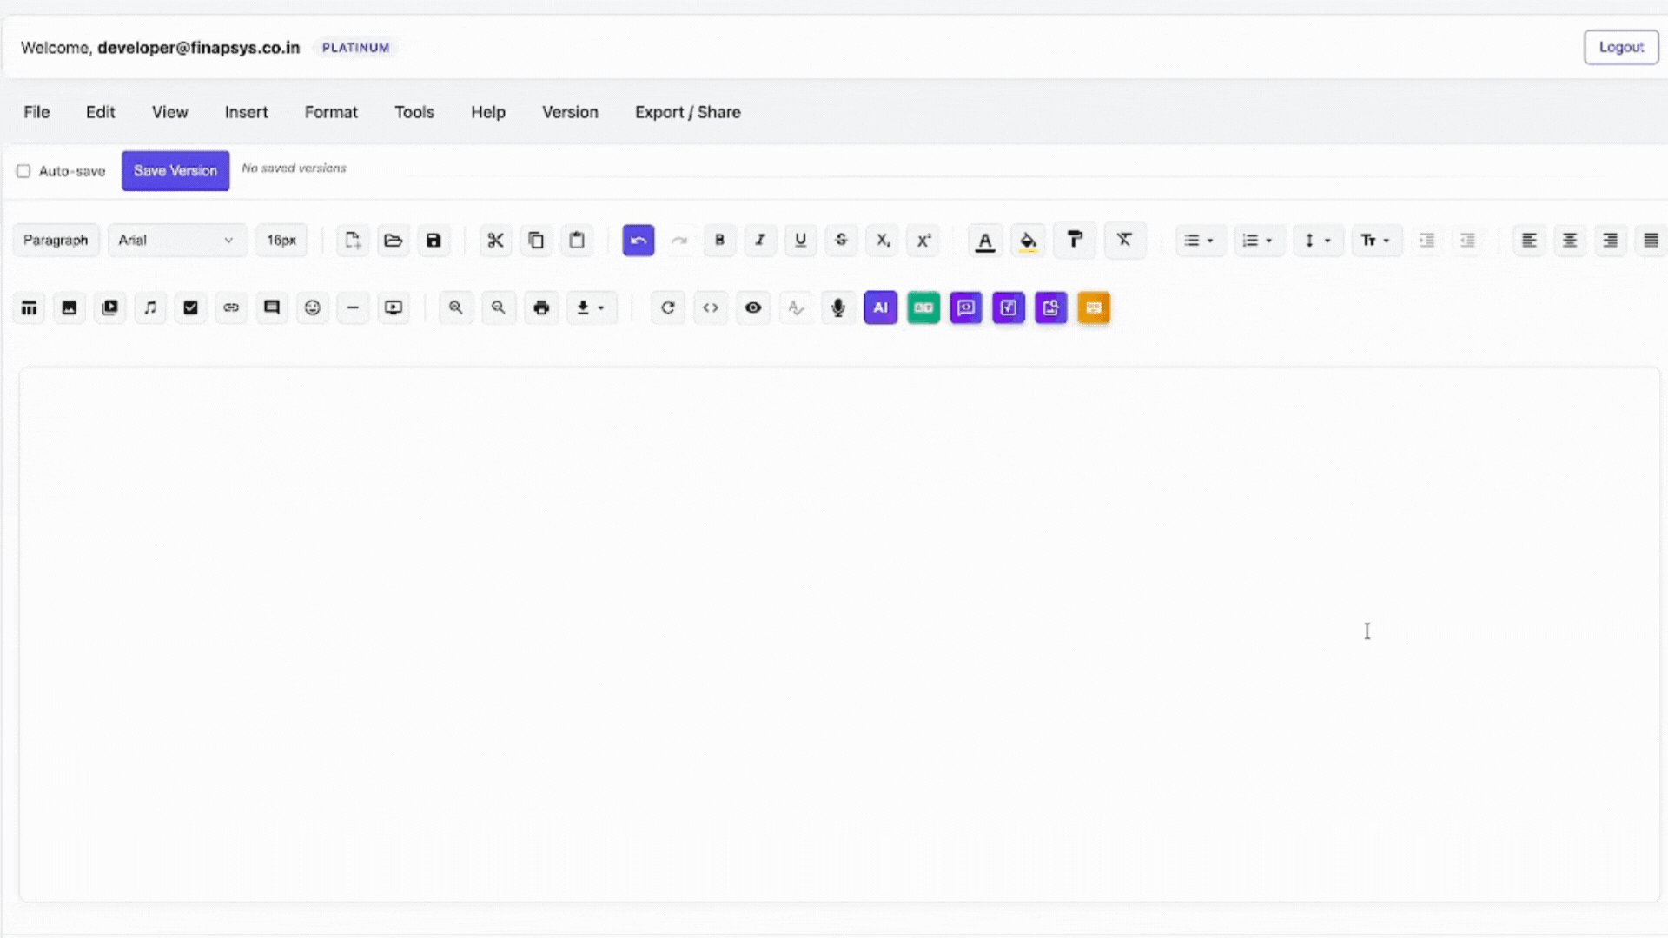Screen dimensions: 1668x938
Task: Click the Save Version button
Action: pos(175,170)
